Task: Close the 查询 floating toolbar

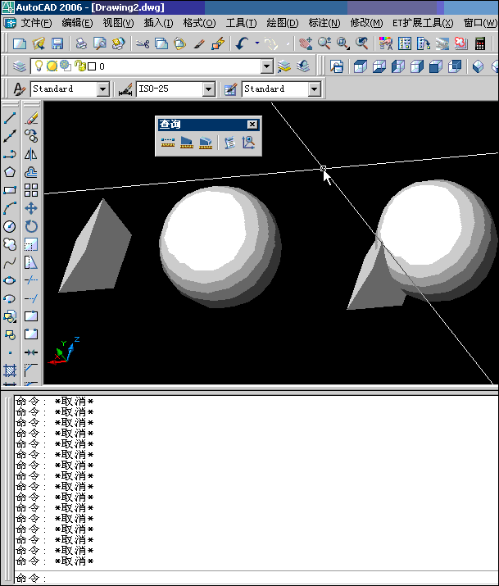Action: point(252,125)
